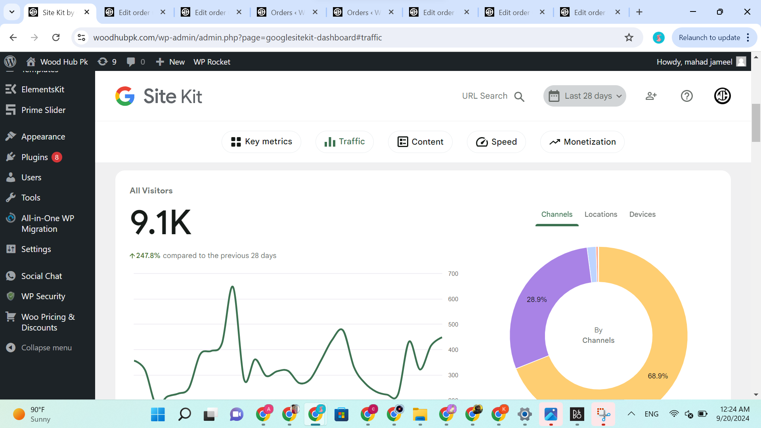This screenshot has height=428, width=761.
Task: Open Plugins in the sidebar menu
Action: (x=34, y=157)
